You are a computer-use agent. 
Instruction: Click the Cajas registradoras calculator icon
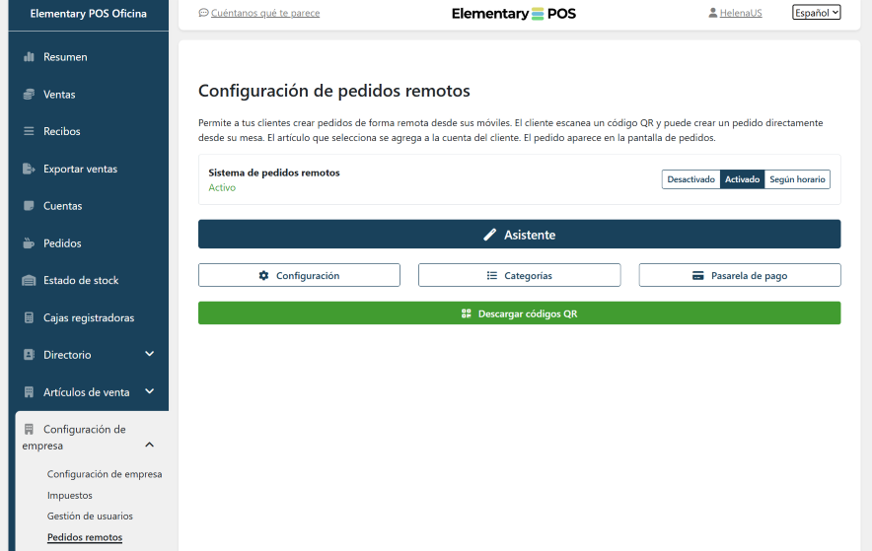[29, 318]
